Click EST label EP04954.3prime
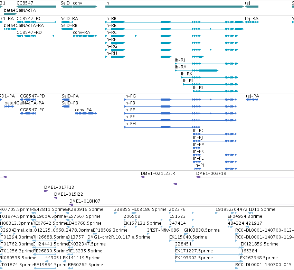The image size is (294, 270). [x=245, y=216]
